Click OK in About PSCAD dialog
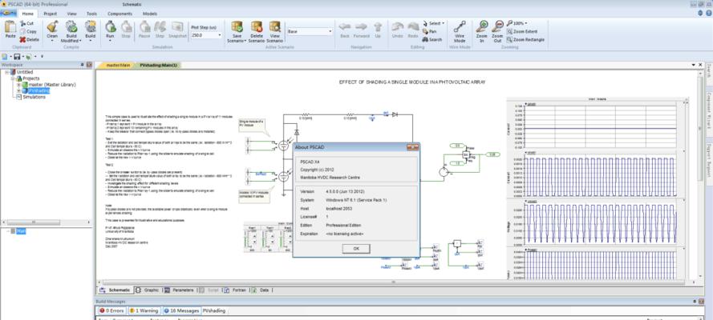This screenshot has height=320, width=713. 356,248
